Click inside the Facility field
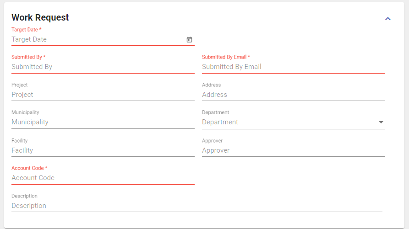409x229 pixels. (x=103, y=150)
